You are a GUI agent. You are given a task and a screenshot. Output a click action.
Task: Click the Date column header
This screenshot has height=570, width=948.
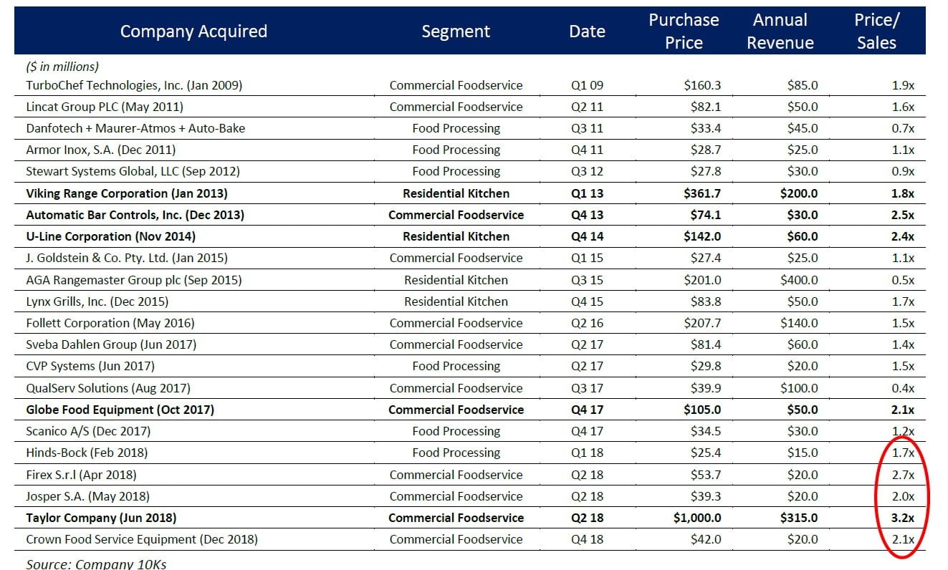pyautogui.click(x=587, y=32)
